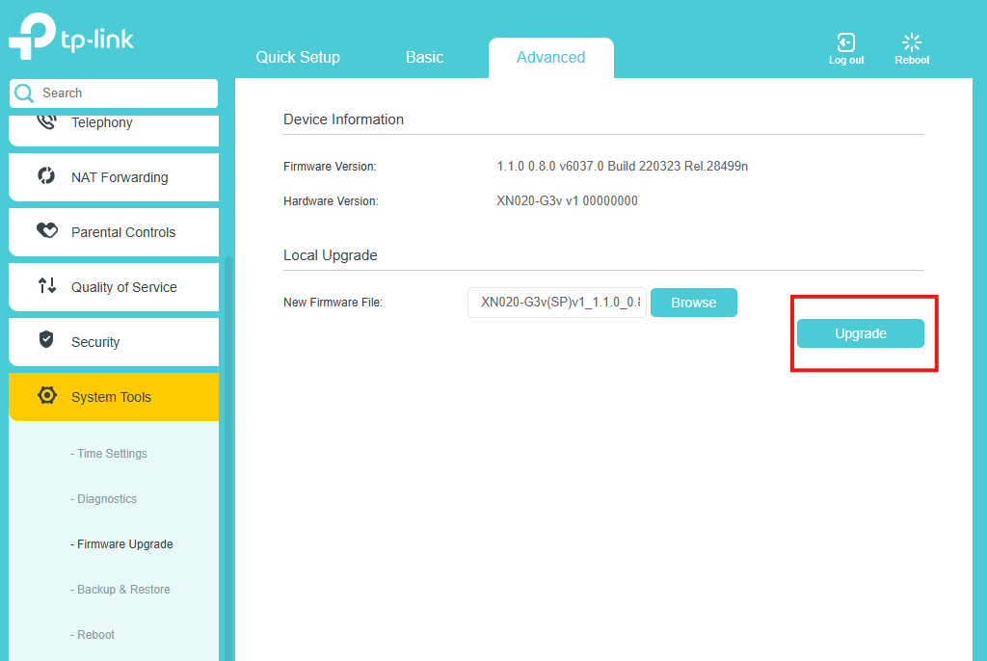Click the System Tools gear icon
Image resolution: width=987 pixels, height=661 pixels.
[x=46, y=395]
